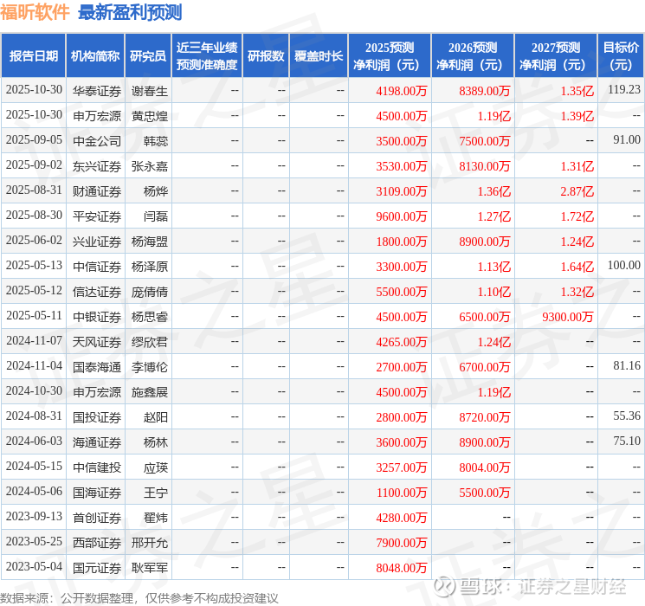Click analyst name 施鑫展
The image size is (645, 606).
tap(149, 392)
